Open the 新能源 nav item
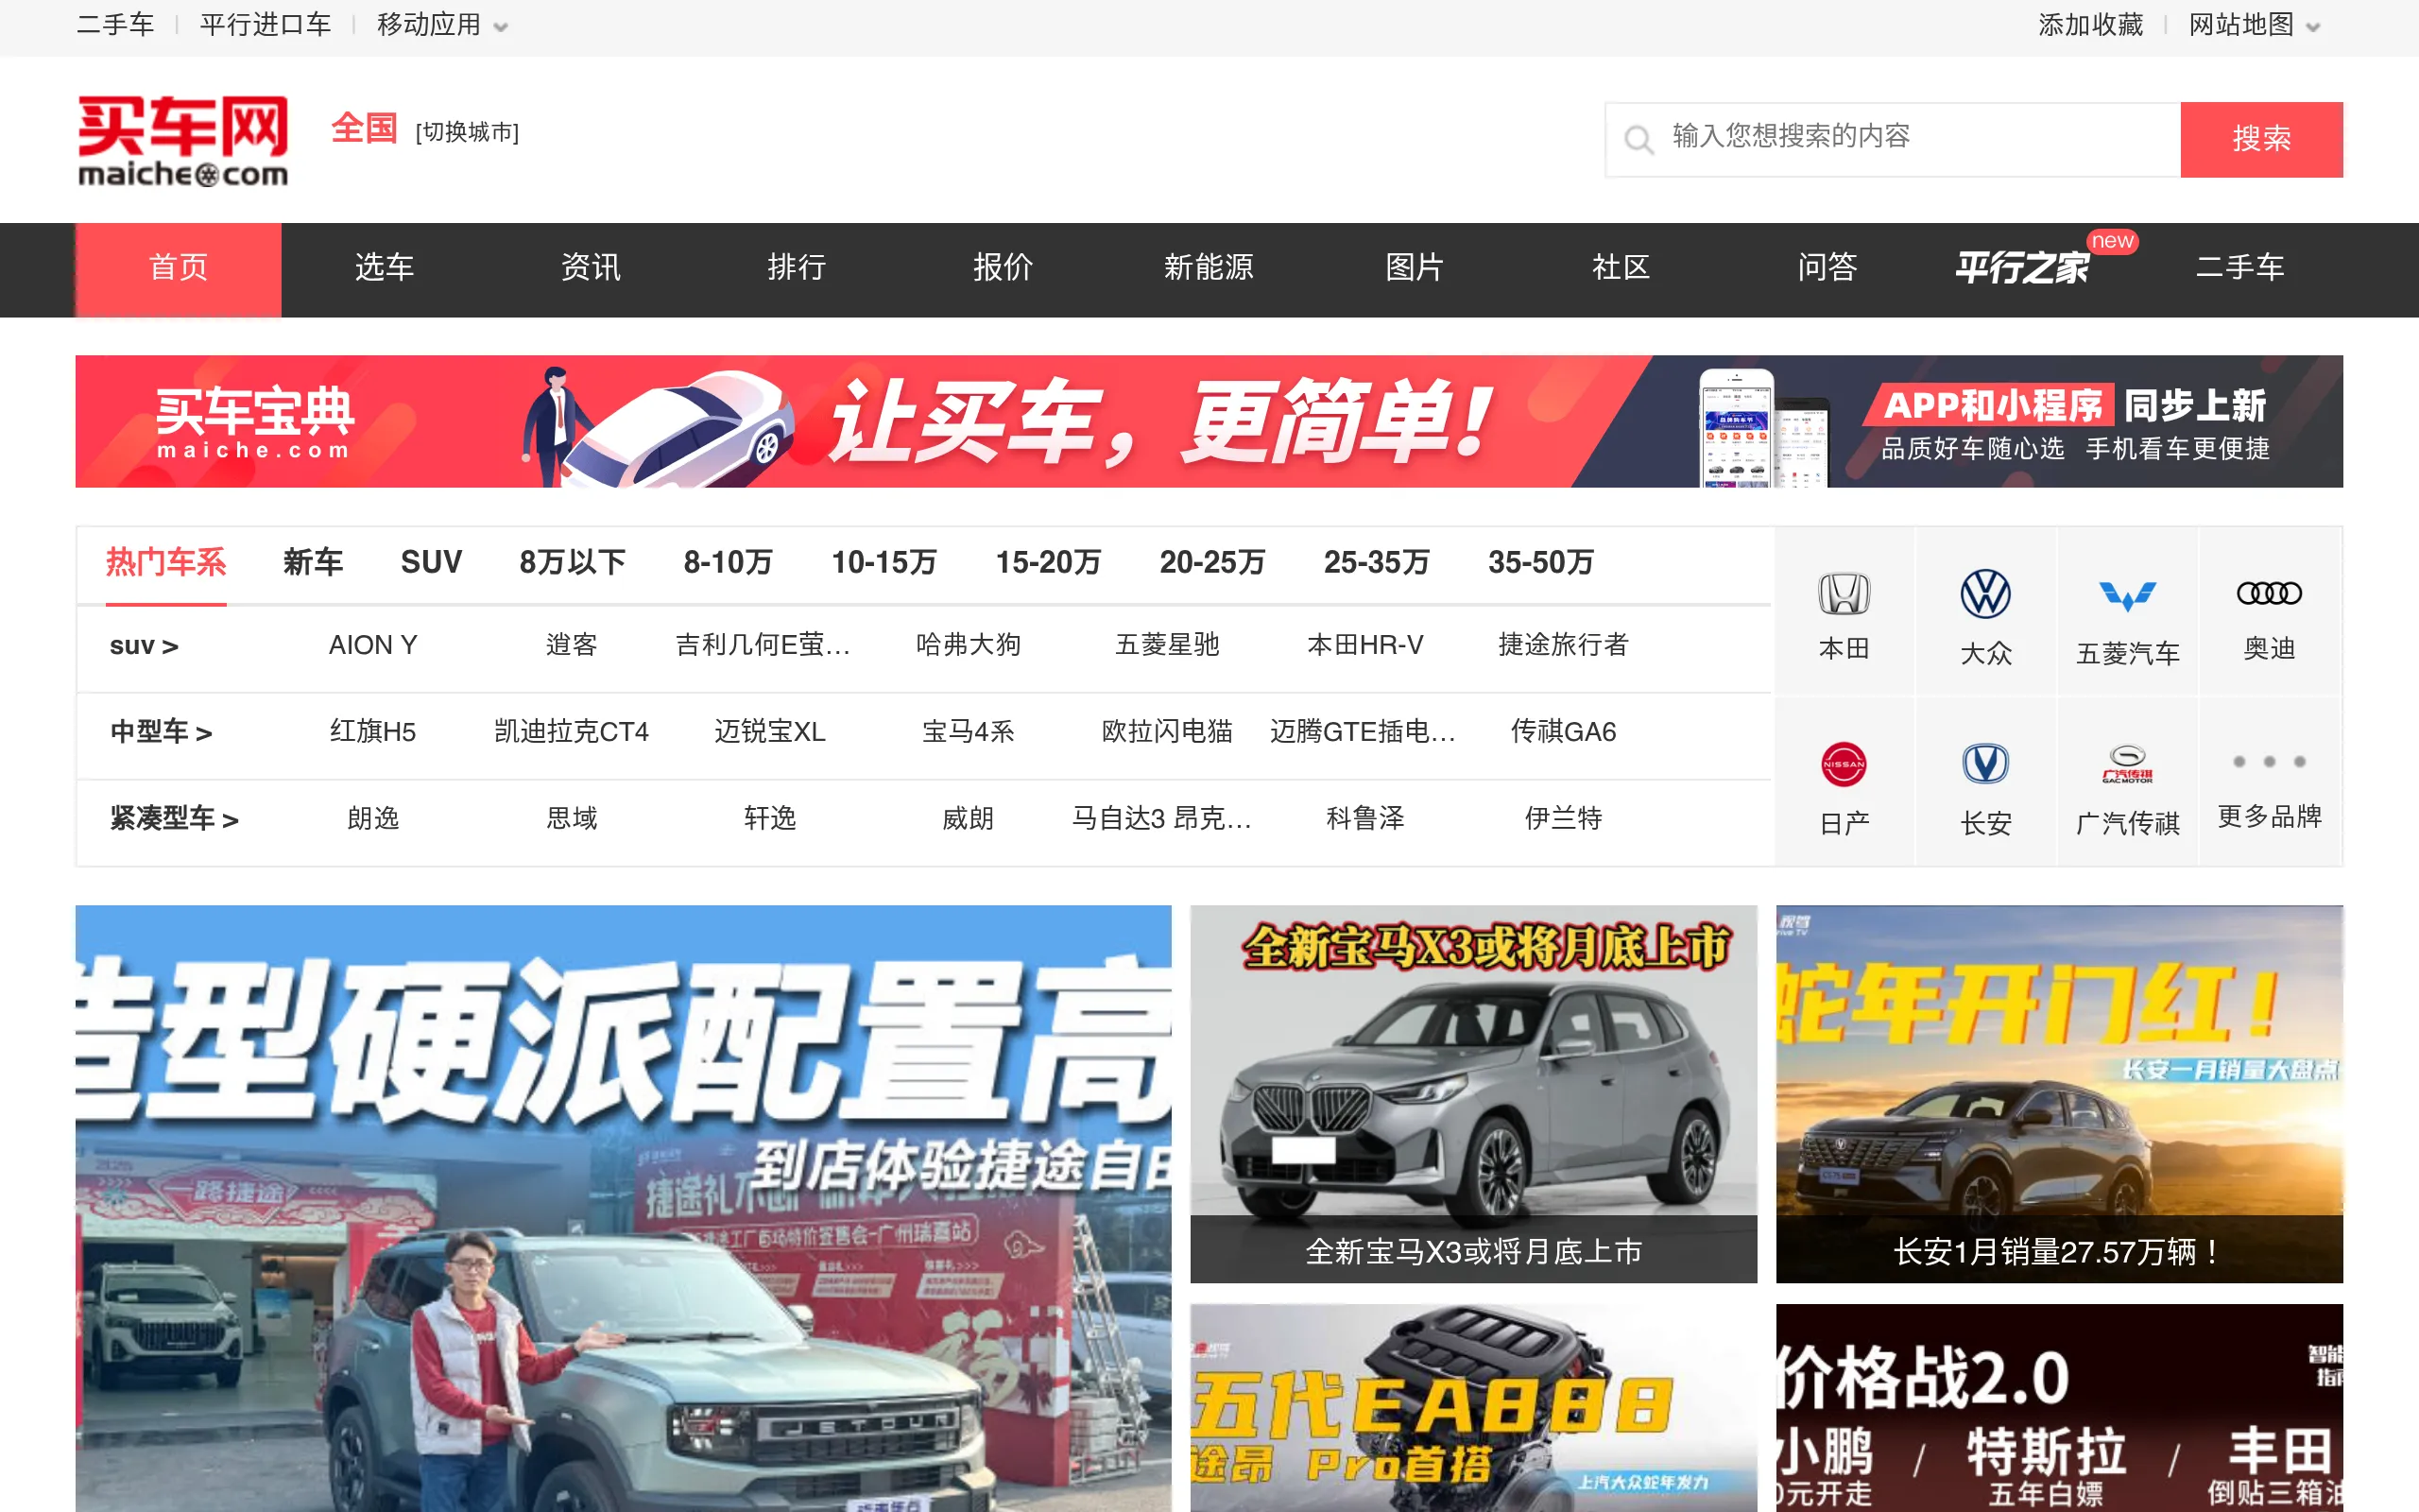 coord(1209,268)
